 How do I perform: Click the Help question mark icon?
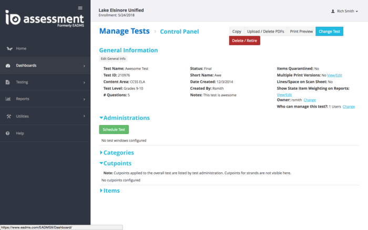click(8, 133)
